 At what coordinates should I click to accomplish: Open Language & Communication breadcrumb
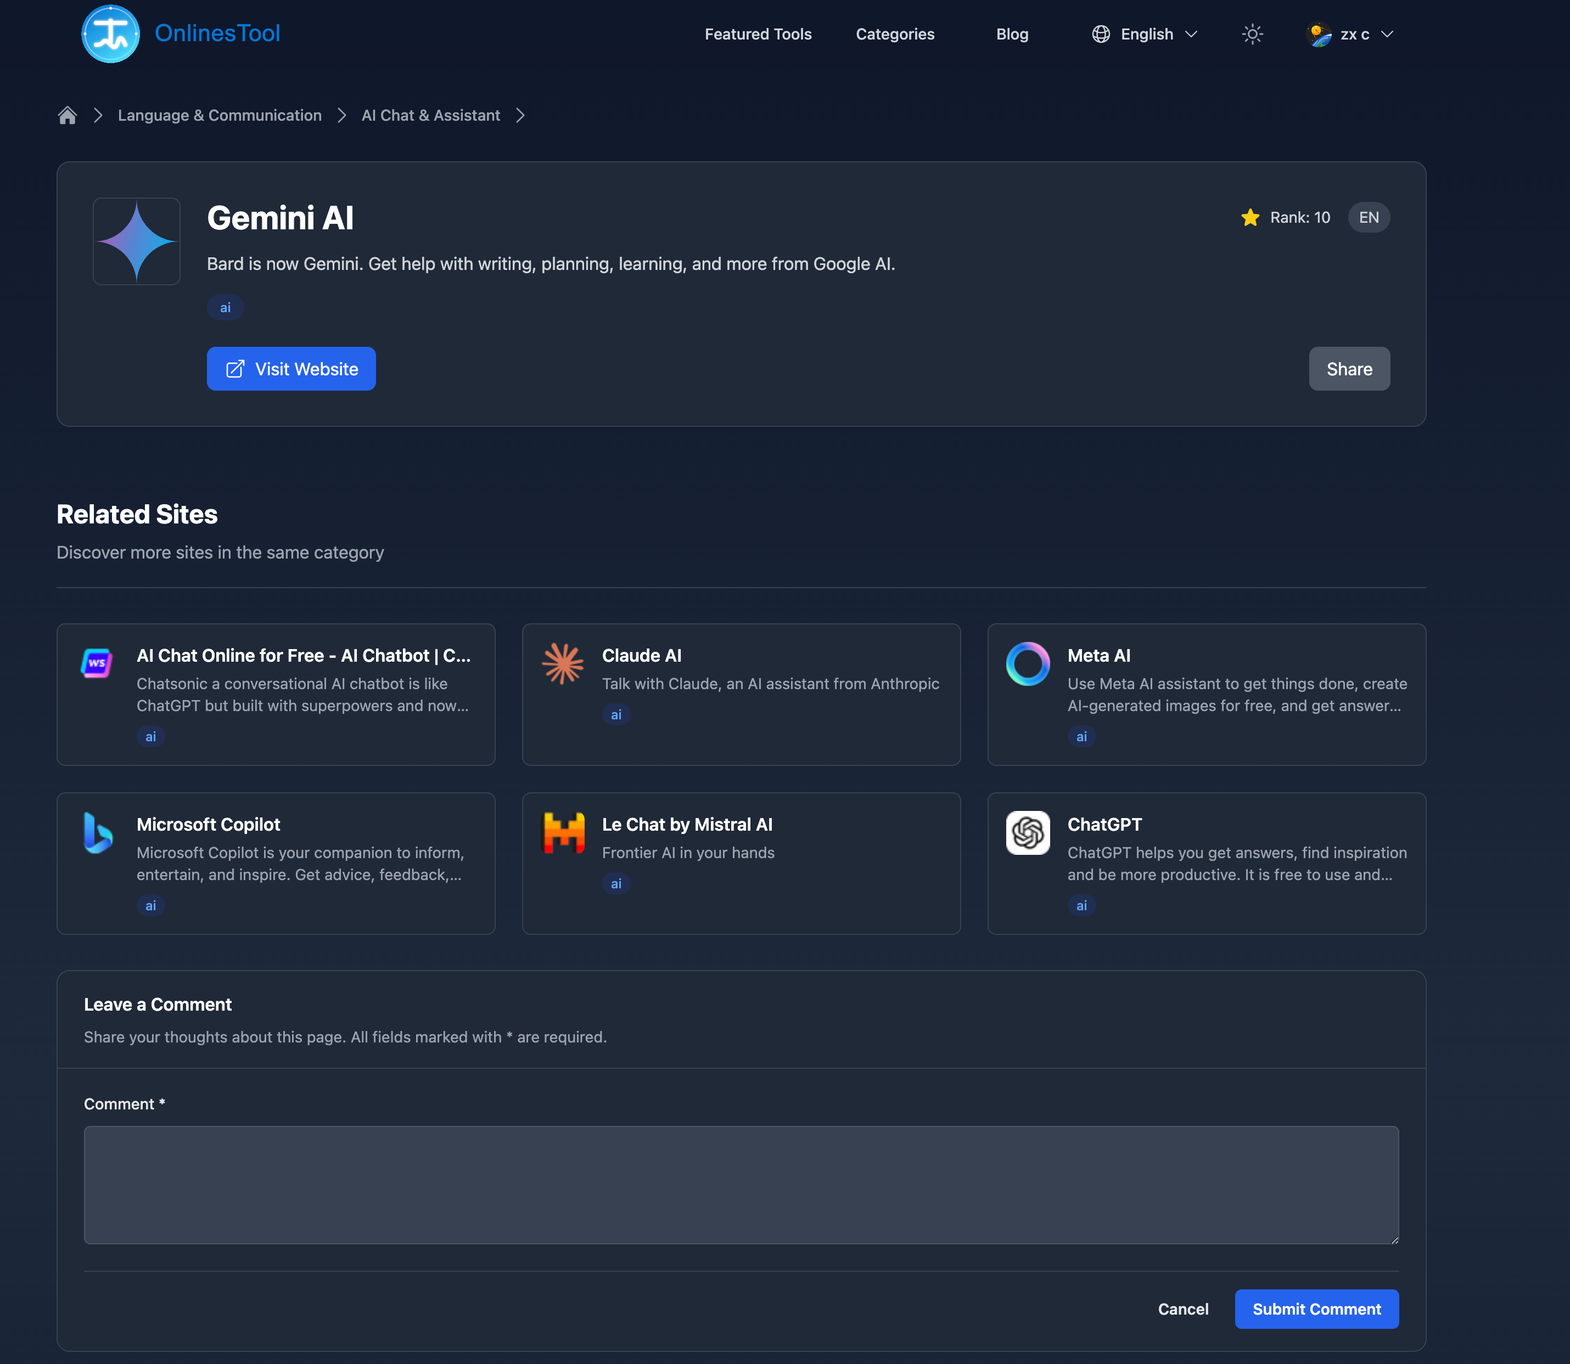pyautogui.click(x=219, y=115)
